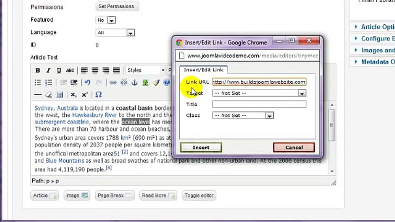The image size is (395, 222).
Task: Click the insert image tree icon
Action: click(x=145, y=83)
